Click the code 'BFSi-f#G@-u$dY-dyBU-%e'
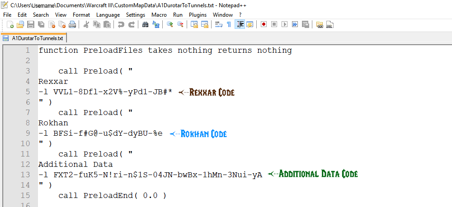This screenshot has height=207, width=452. tap(108, 133)
